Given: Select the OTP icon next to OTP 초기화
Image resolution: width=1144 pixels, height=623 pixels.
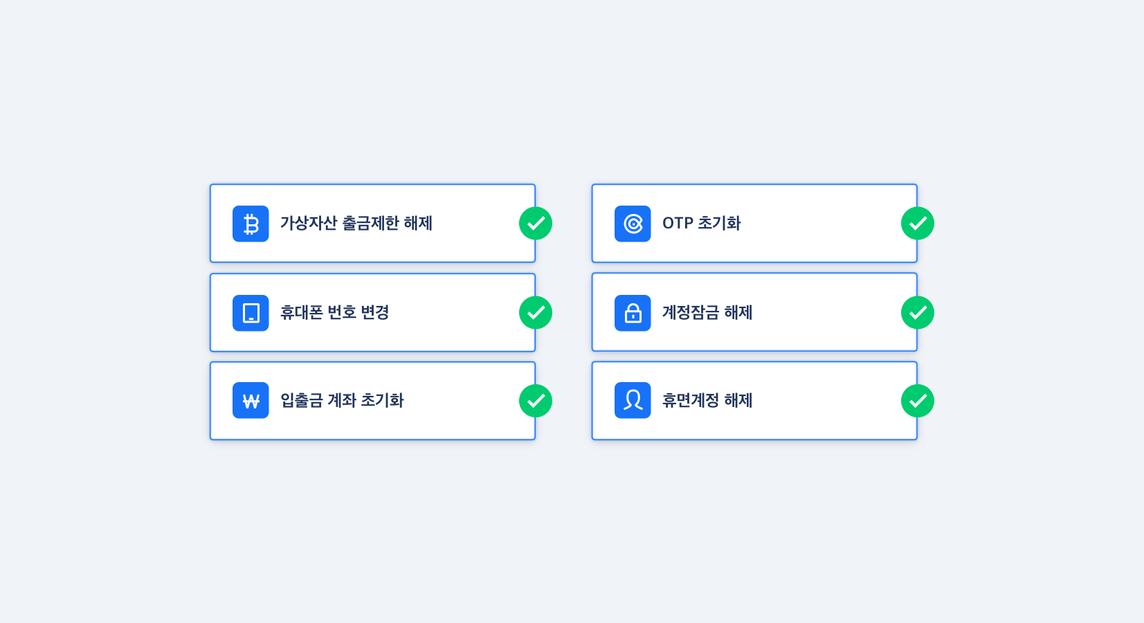Looking at the screenshot, I should click(x=633, y=223).
